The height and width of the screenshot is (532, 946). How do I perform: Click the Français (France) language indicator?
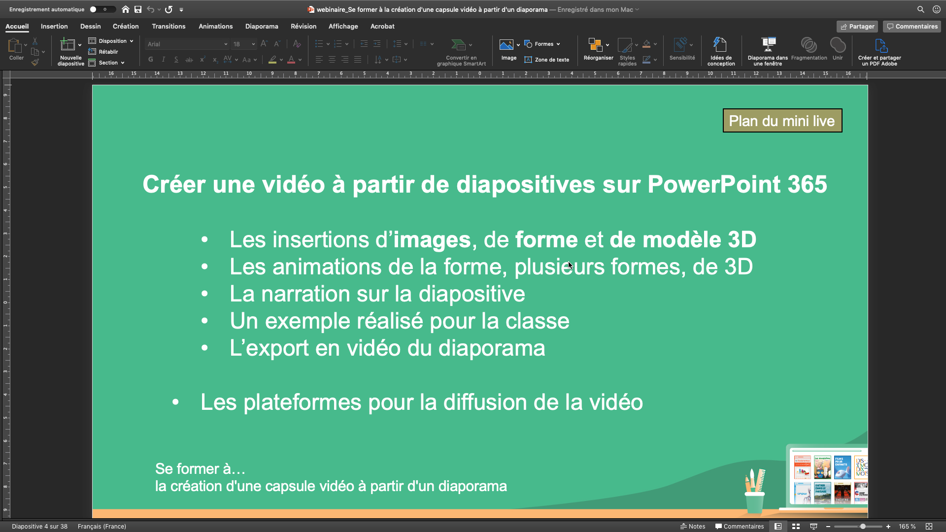[x=102, y=526]
